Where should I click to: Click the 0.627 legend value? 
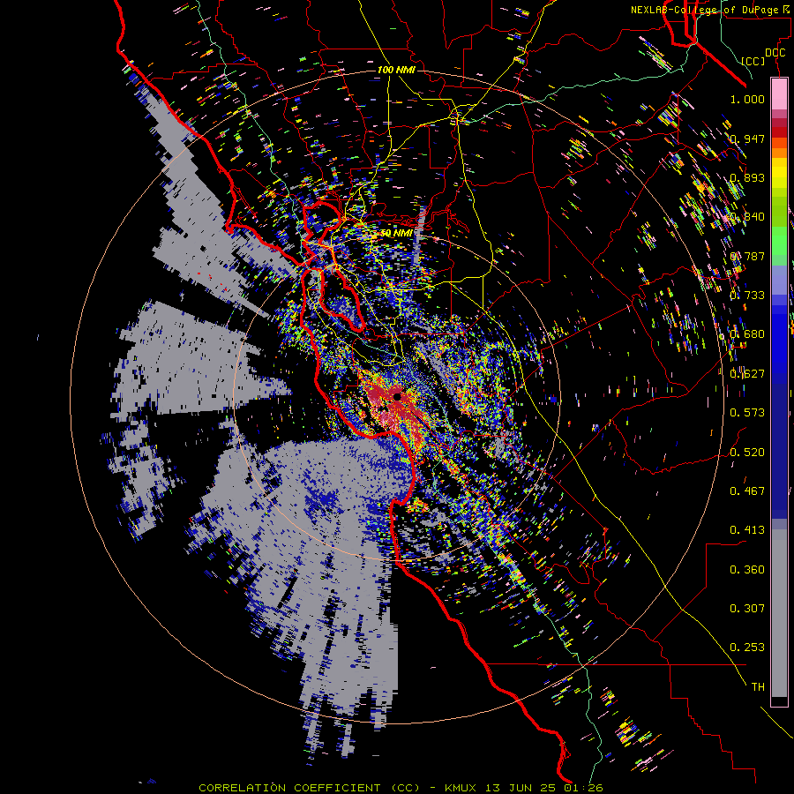(747, 373)
